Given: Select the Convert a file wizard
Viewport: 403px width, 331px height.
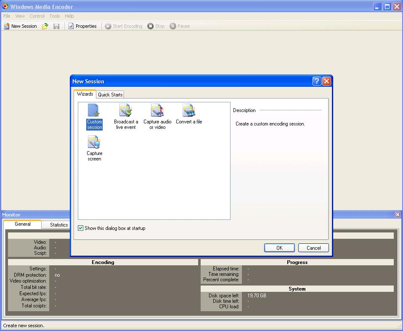Looking at the screenshot, I should coord(189,114).
